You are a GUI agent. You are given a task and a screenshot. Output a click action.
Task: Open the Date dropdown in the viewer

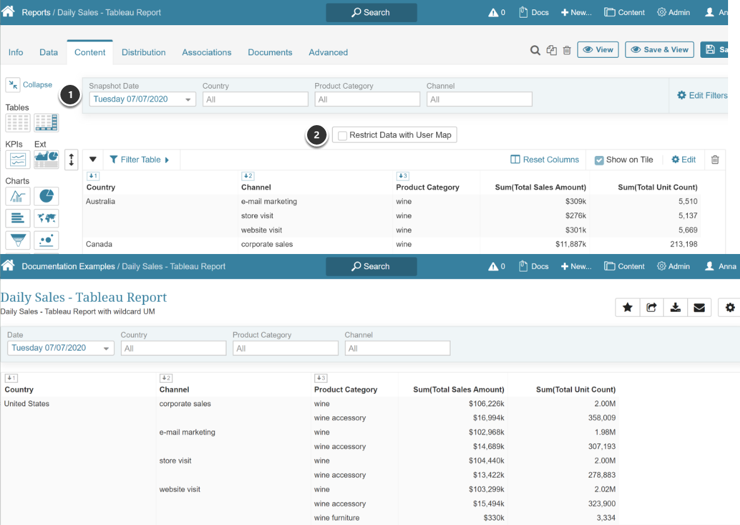tap(60, 348)
